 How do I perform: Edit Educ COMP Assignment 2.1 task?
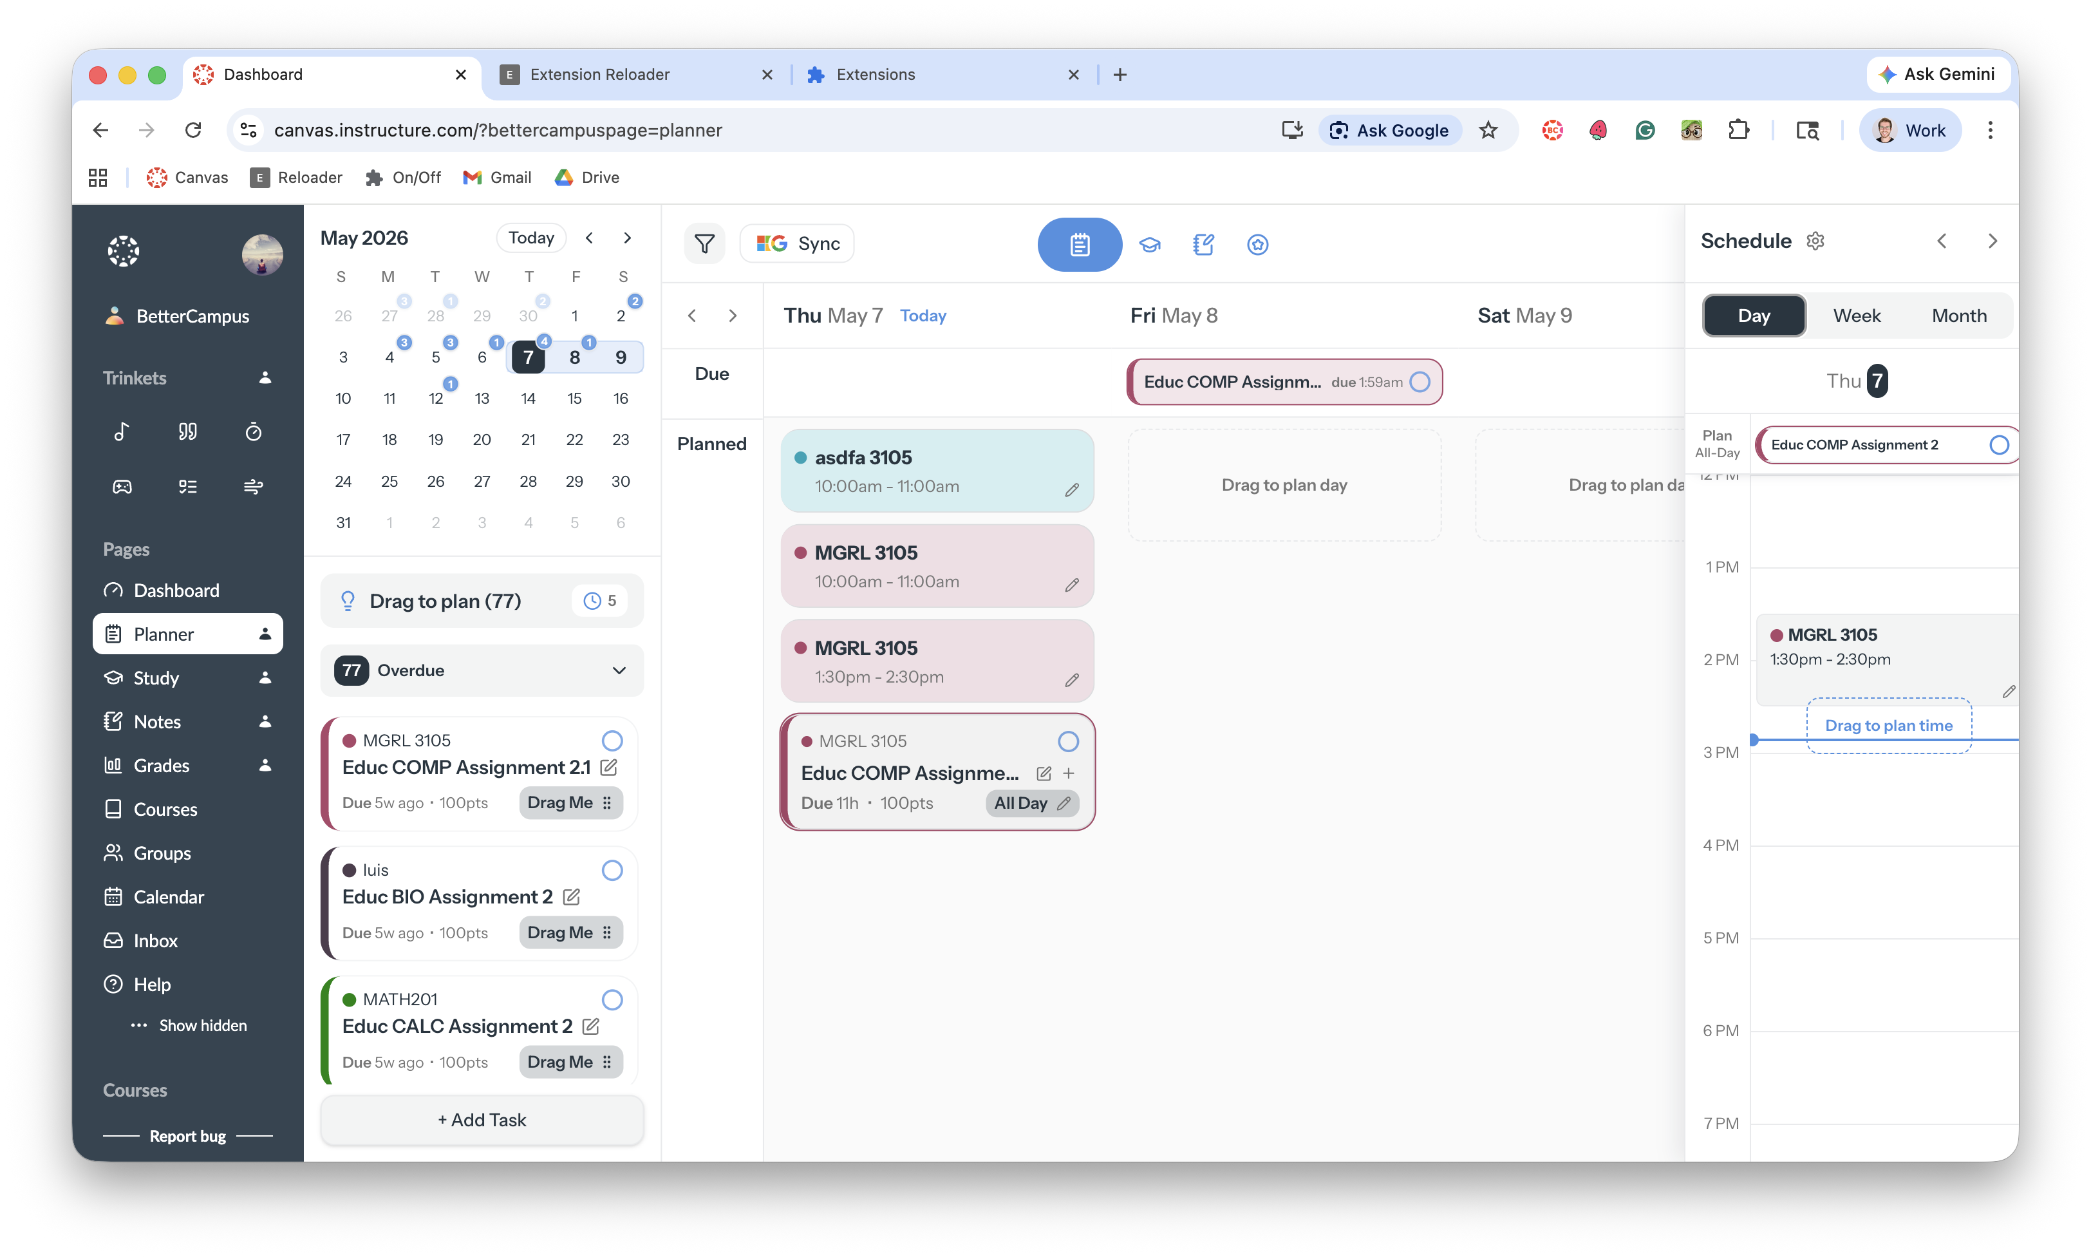(x=608, y=768)
